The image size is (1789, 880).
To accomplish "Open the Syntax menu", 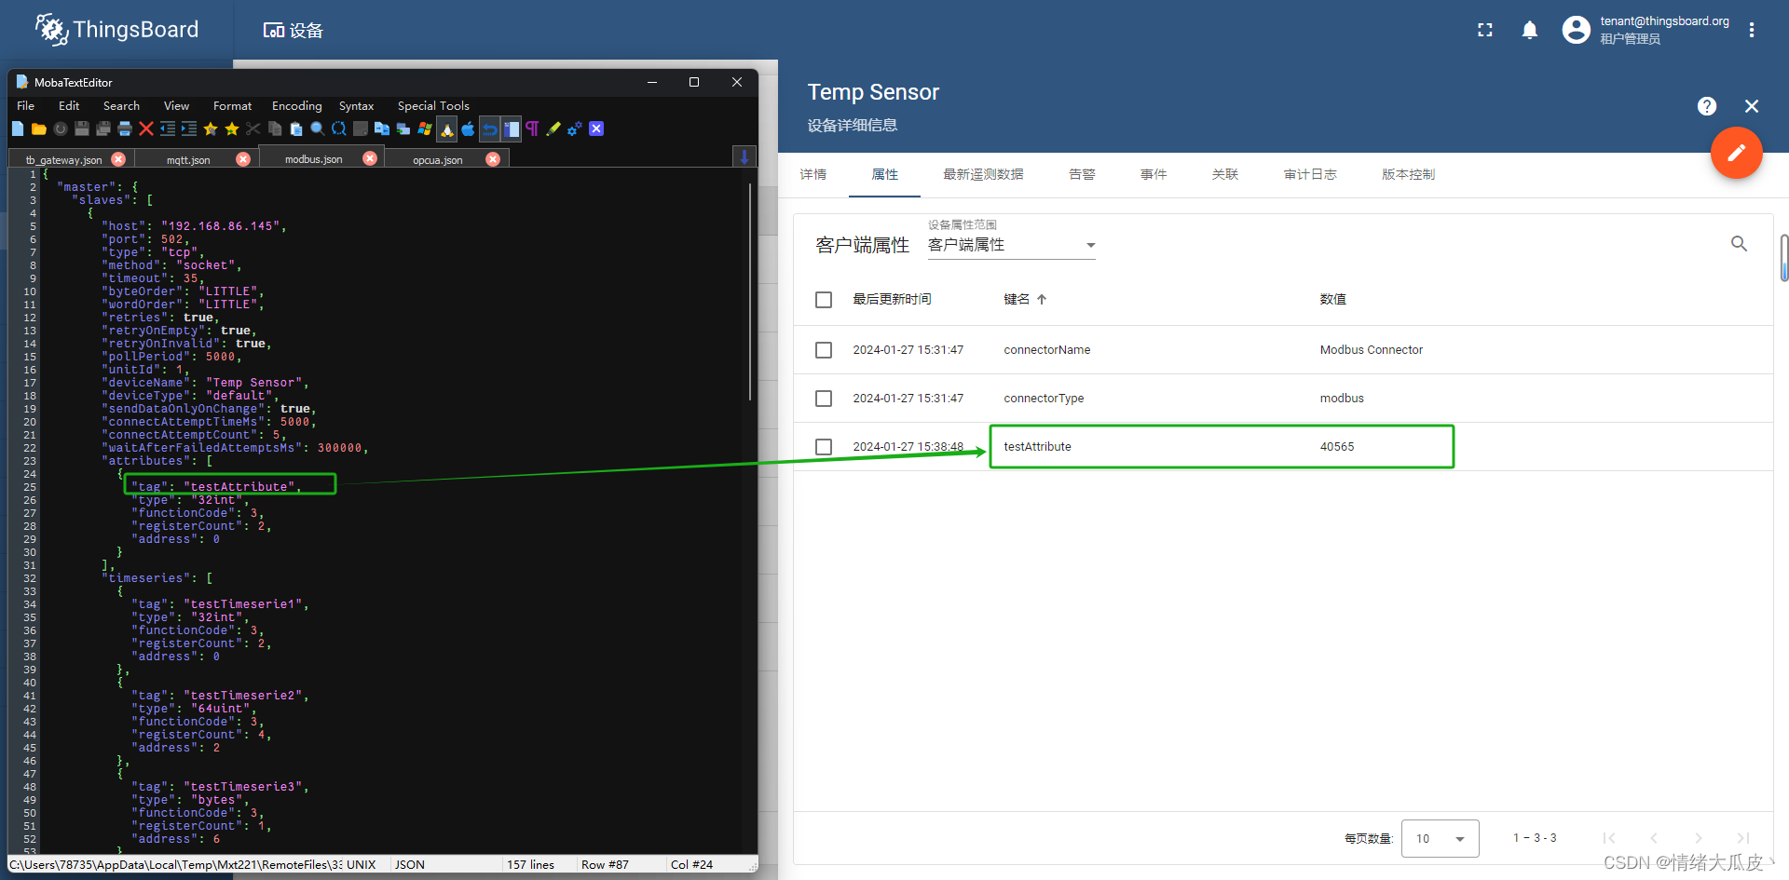I will [x=356, y=105].
